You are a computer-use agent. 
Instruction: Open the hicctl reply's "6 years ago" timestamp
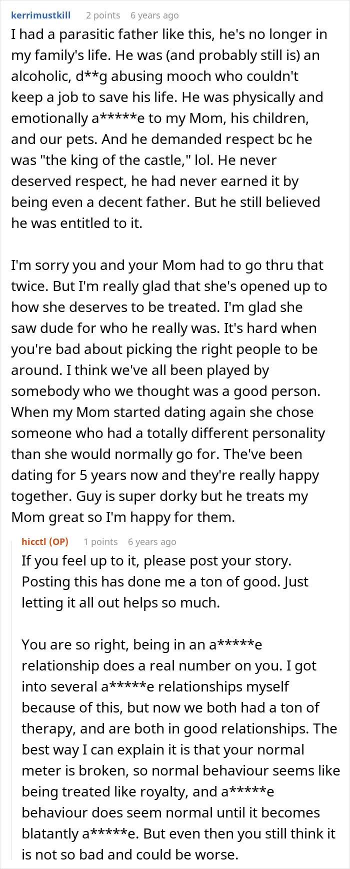click(x=152, y=542)
